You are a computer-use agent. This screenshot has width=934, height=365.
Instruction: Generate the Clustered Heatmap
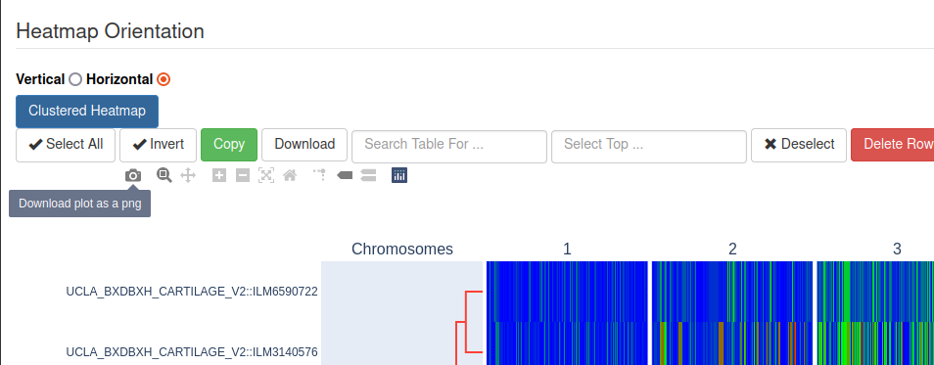(87, 112)
